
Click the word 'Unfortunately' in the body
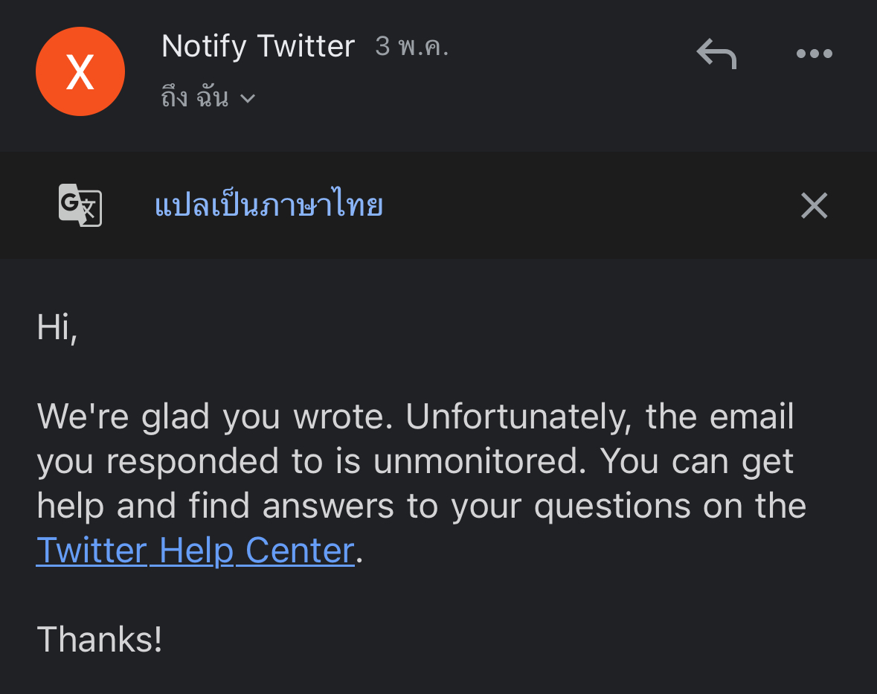pos(518,417)
